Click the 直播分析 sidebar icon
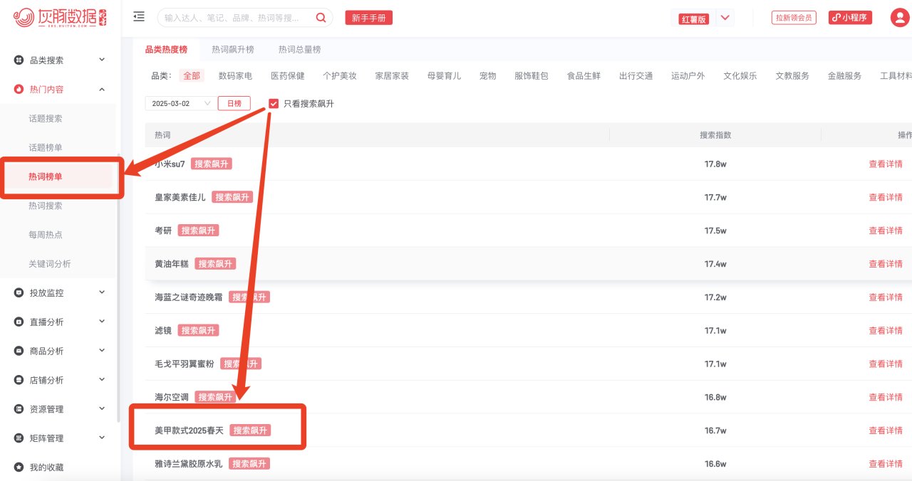 (19, 322)
